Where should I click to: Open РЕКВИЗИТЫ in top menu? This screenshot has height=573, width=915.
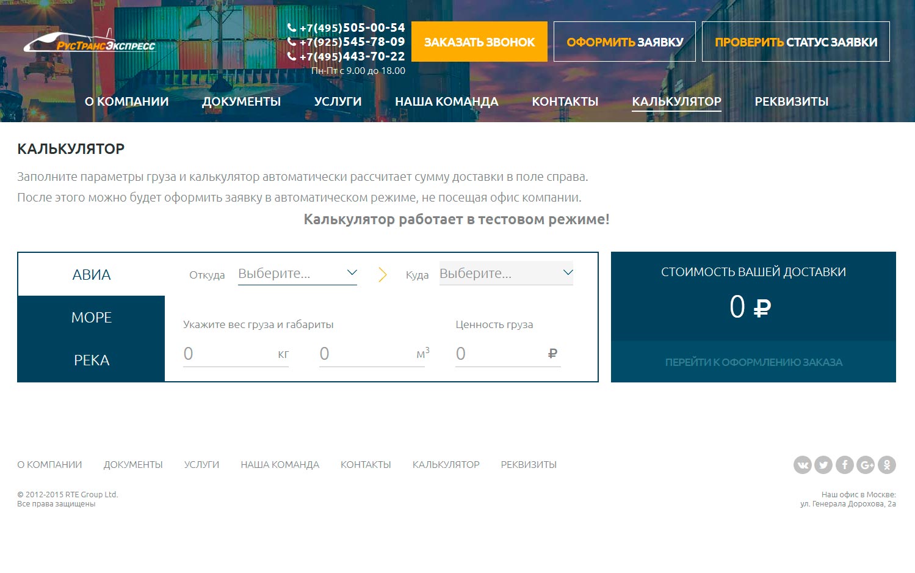[x=792, y=101]
